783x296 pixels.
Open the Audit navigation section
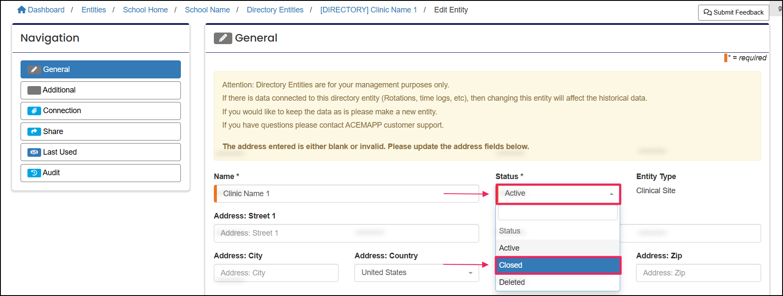(101, 173)
